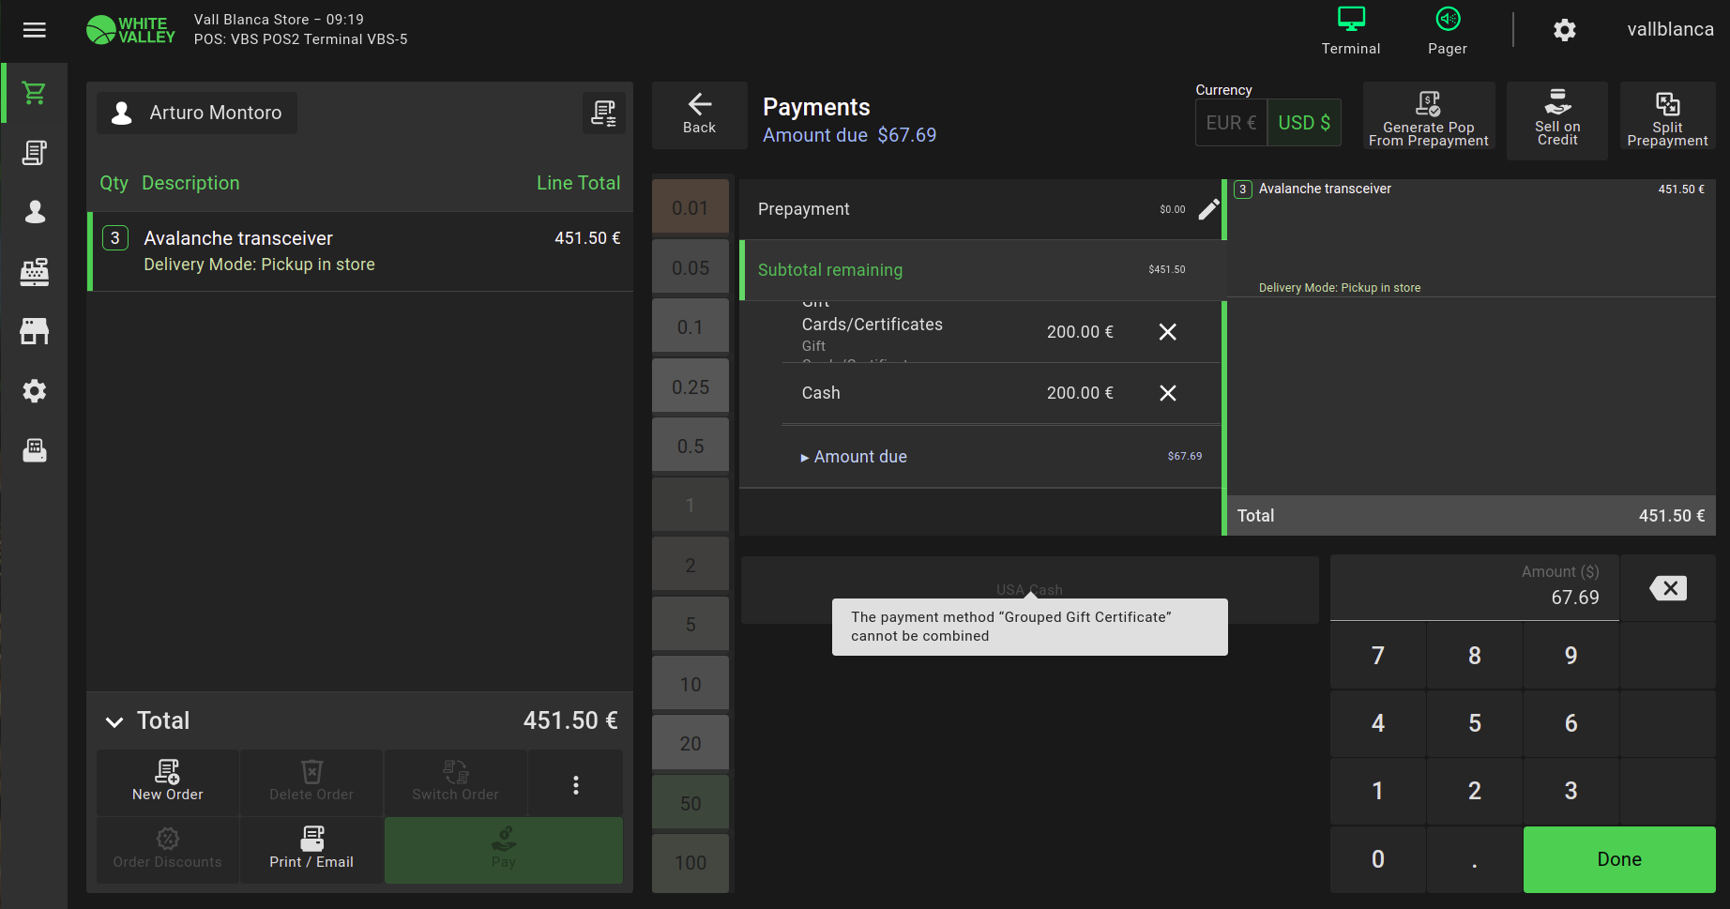Click Print / Email button

pyautogui.click(x=311, y=850)
